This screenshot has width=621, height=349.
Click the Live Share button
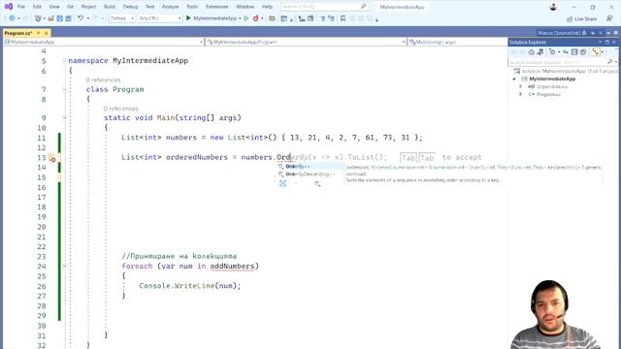pos(581,18)
